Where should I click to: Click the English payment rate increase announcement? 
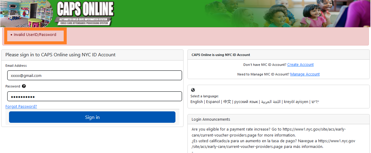point(269,132)
